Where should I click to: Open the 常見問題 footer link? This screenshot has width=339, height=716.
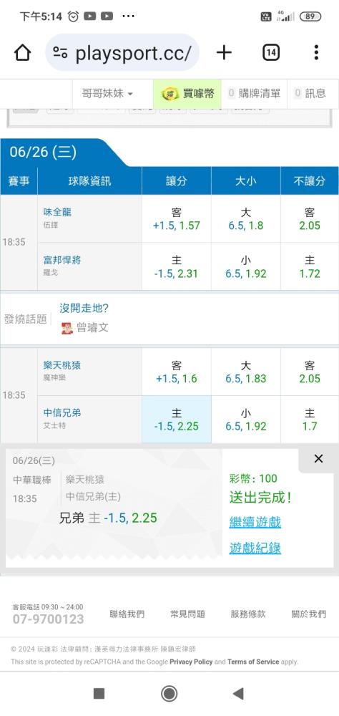pos(187,614)
